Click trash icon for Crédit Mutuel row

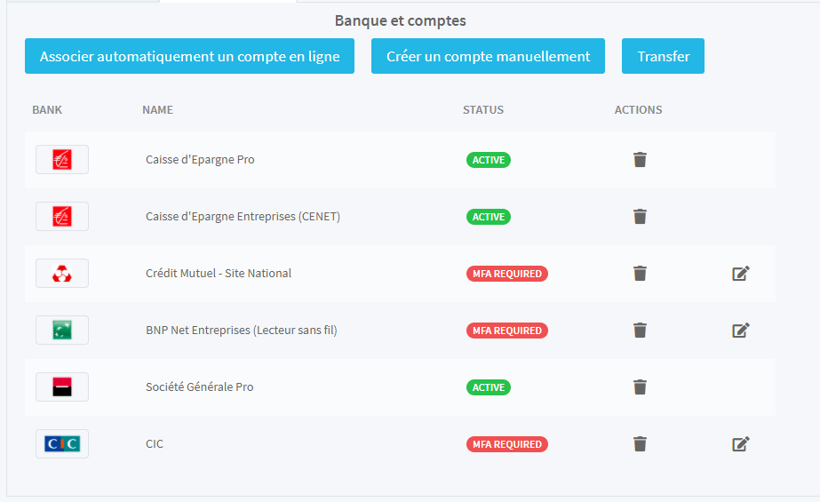pyautogui.click(x=640, y=274)
